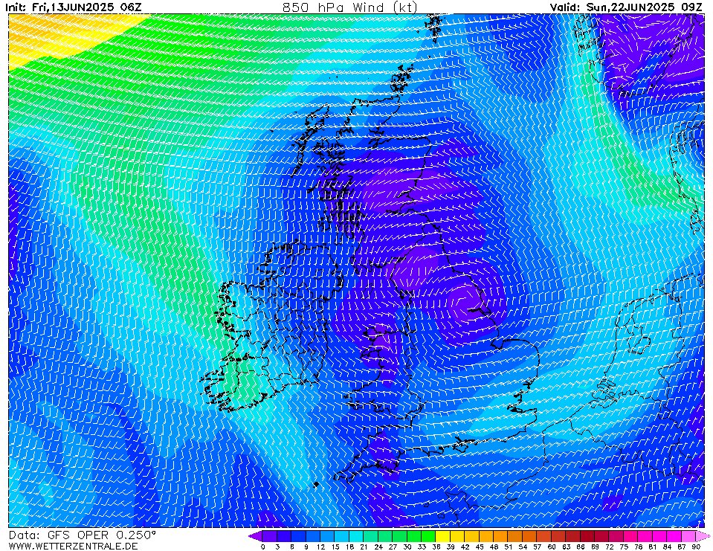Select the 'Data: GFS OPER 0.250°' text
Viewport: 713px width, 551px height.
click(x=83, y=535)
